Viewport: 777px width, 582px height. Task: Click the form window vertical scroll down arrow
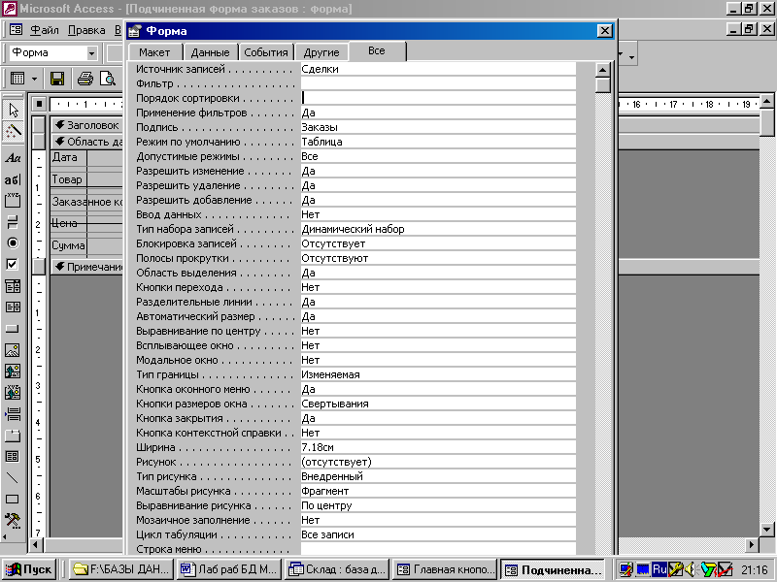[x=767, y=529]
